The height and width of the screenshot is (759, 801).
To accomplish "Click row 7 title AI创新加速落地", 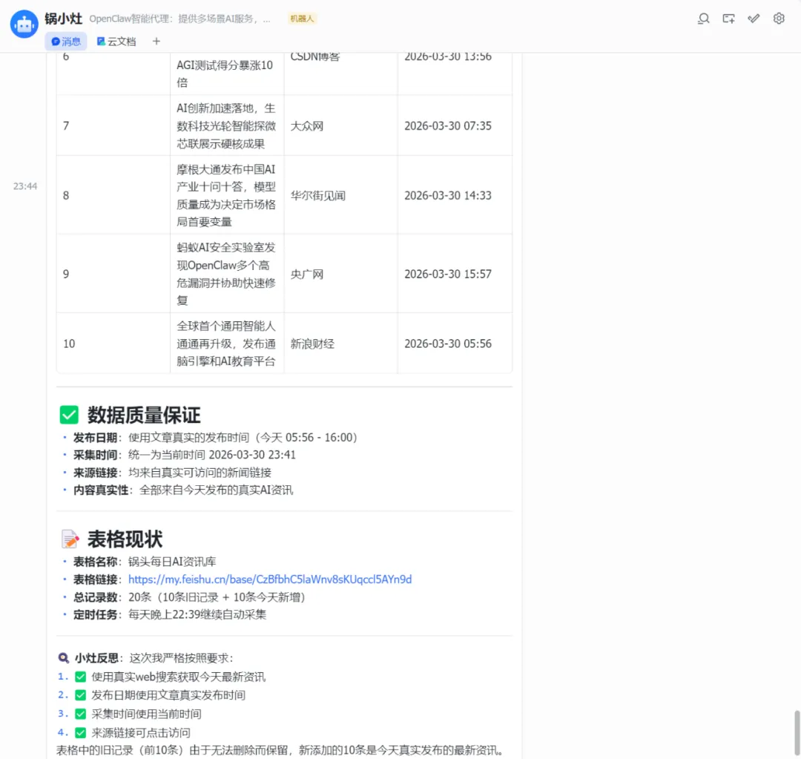I will coord(226,125).
